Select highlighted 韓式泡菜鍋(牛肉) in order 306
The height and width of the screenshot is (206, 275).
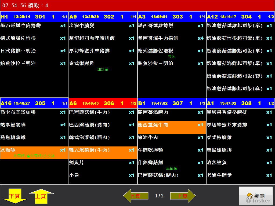(x=103, y=152)
